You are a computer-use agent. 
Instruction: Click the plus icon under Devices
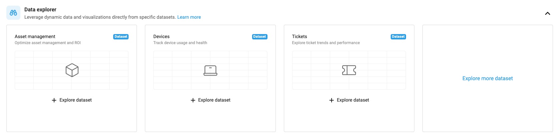coord(193,100)
